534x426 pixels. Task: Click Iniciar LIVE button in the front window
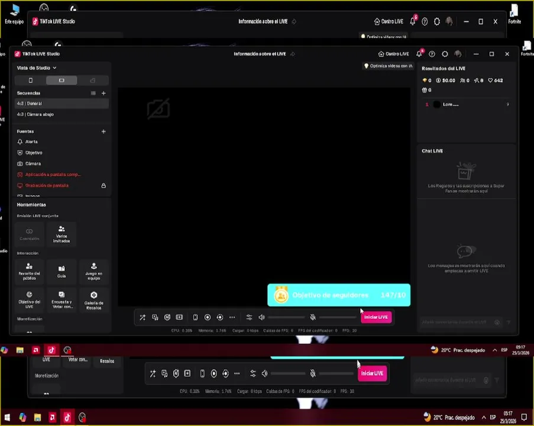[x=376, y=317]
